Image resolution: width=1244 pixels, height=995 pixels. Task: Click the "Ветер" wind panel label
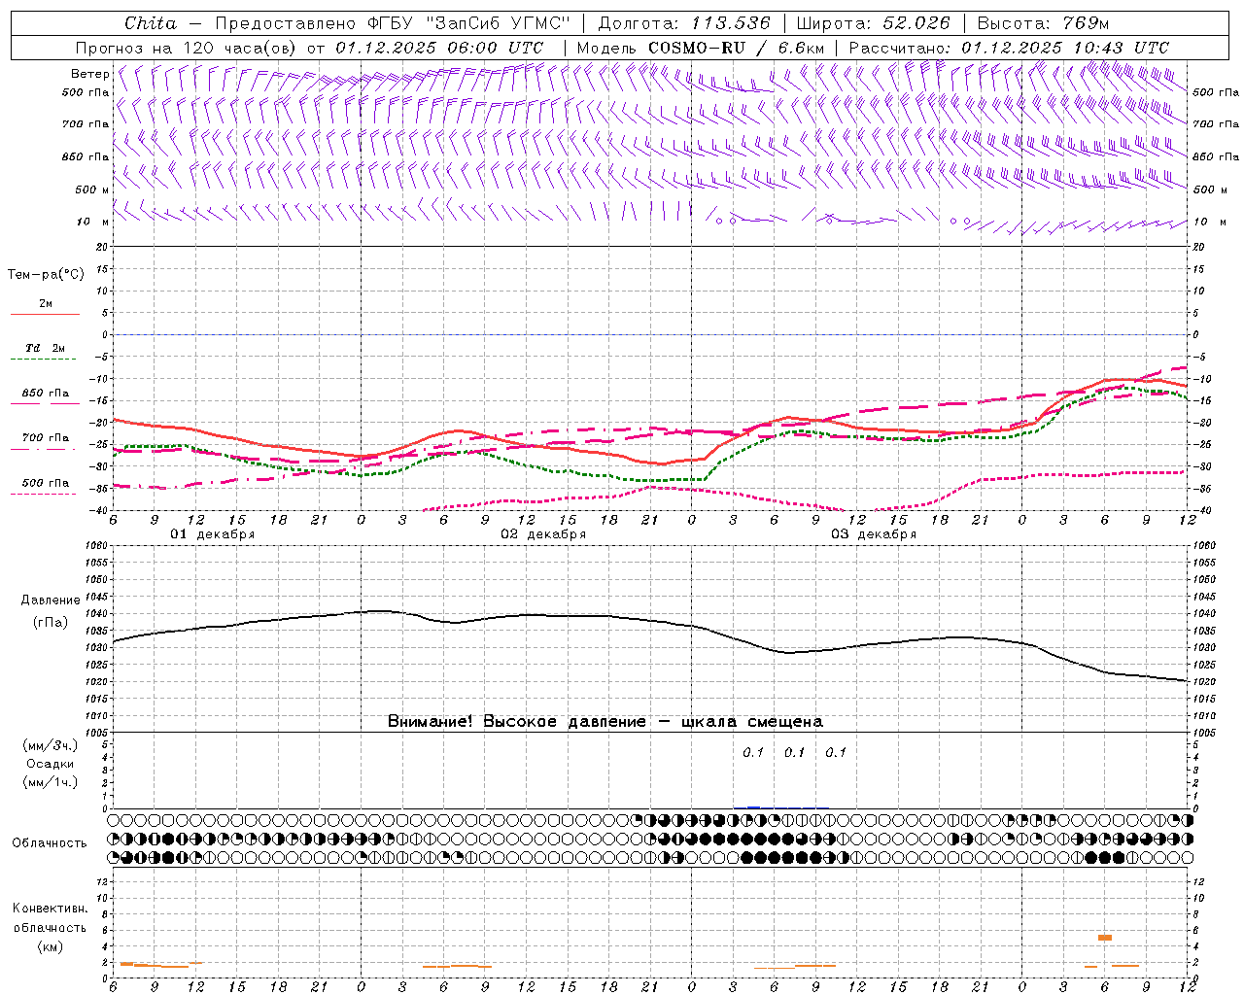(89, 74)
